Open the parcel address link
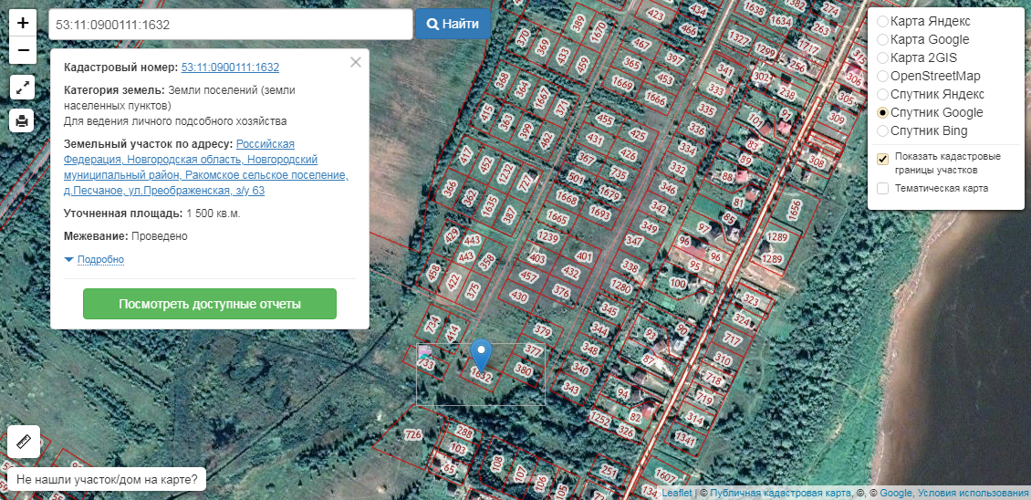The height and width of the screenshot is (500, 1031). (206, 167)
